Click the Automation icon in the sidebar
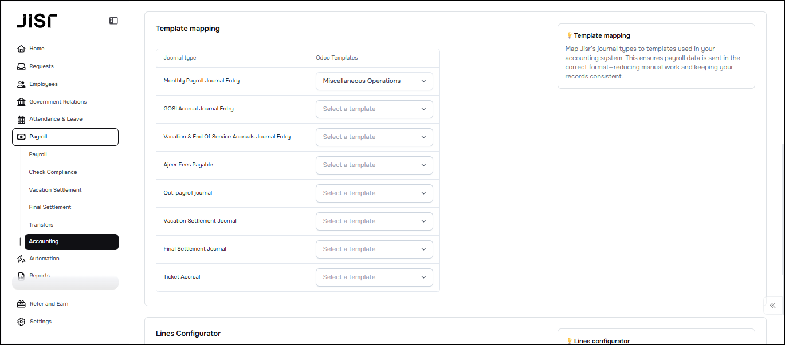785x345 pixels. [x=21, y=259]
